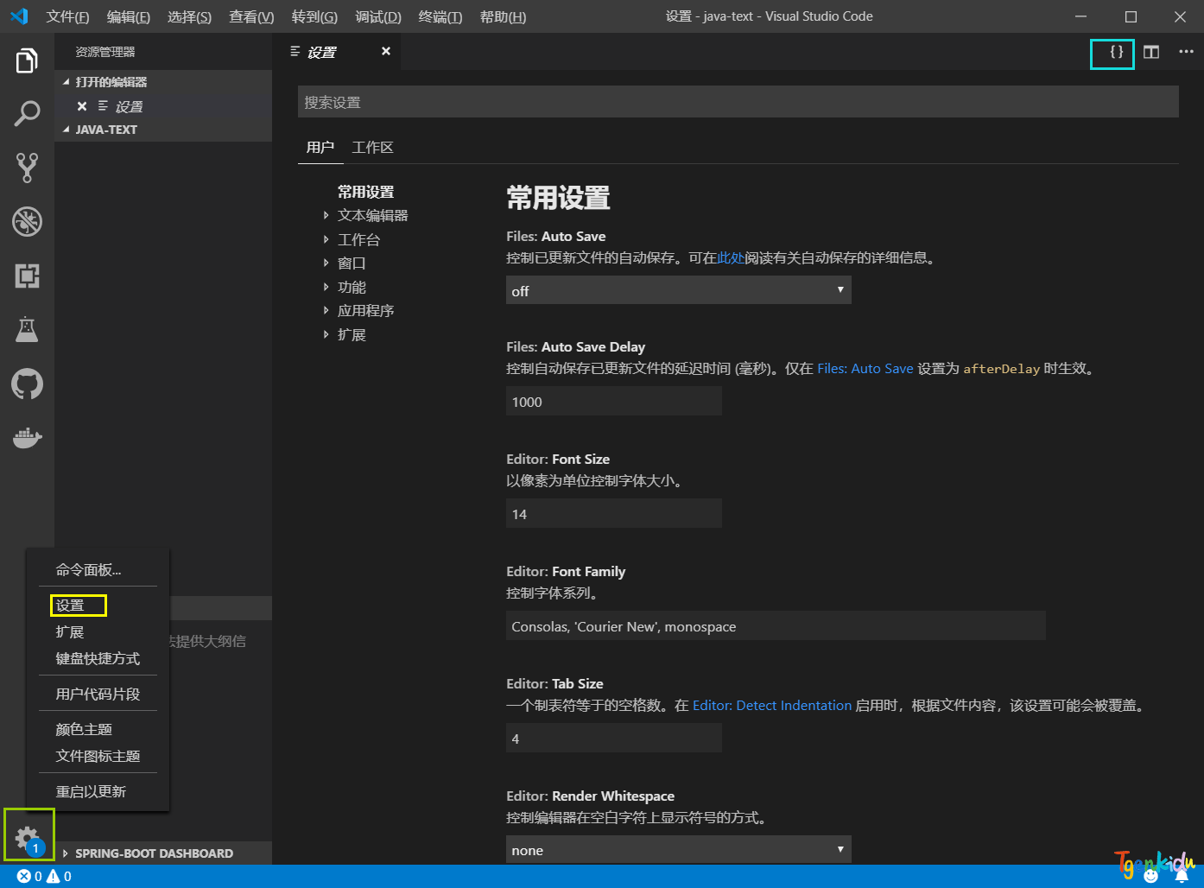Click the 此处 auto save info link
This screenshot has width=1204, height=888.
click(731, 257)
